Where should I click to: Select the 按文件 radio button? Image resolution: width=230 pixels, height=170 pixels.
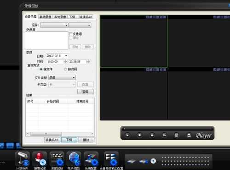point(41,69)
